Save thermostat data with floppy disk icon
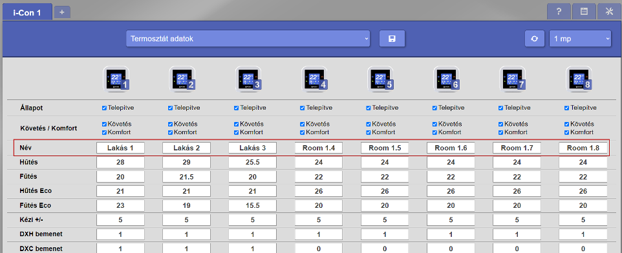This screenshot has width=622, height=253. coord(392,39)
